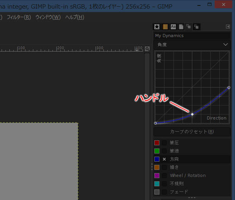Open the Dynamics Editor tab icon
Screen dimensions: 235x200
(197, 27)
